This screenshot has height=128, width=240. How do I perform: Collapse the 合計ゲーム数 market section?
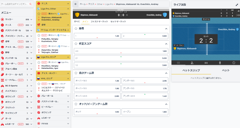pyautogui.click(x=166, y=73)
